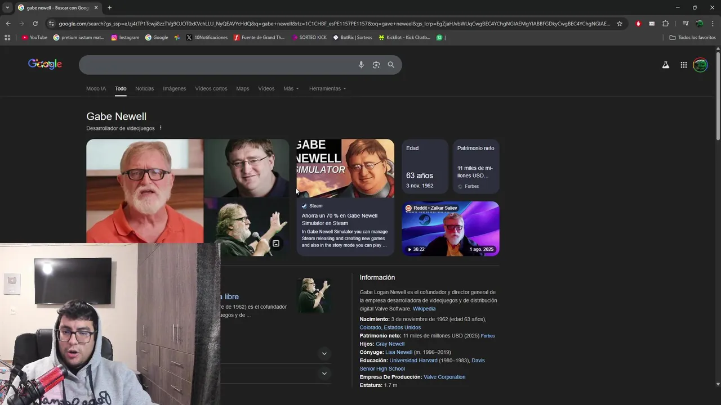
Task: Open the KickBot - Kick Chatb... bookmark
Action: click(x=404, y=38)
